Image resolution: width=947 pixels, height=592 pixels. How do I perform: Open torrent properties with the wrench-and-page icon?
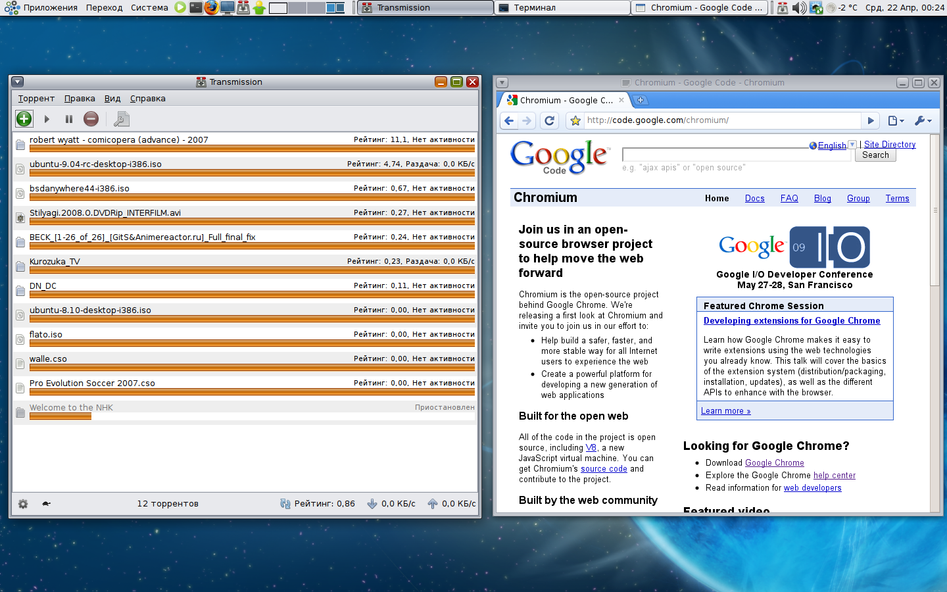(121, 119)
